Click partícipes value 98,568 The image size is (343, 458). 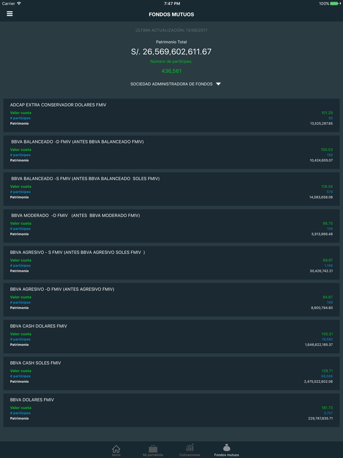coord(327,376)
